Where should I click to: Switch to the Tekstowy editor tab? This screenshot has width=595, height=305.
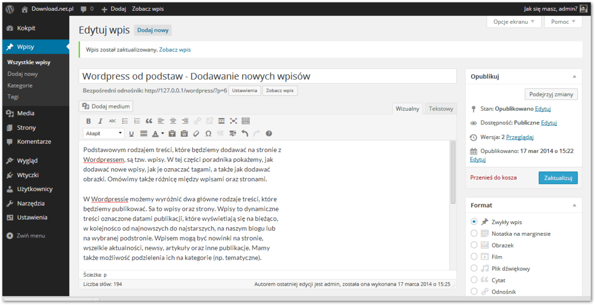441,109
